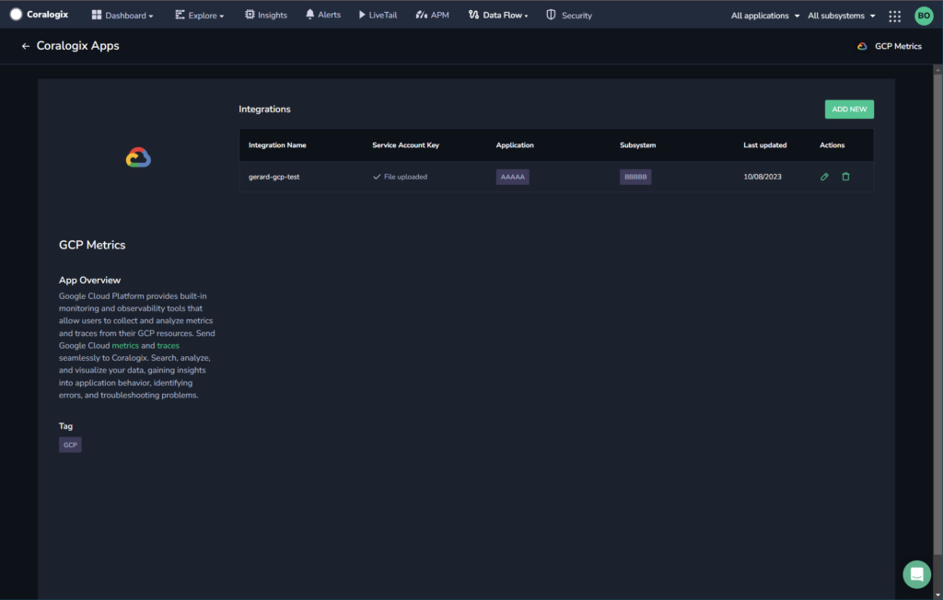Image resolution: width=943 pixels, height=600 pixels.
Task: Click the page vertical scrollbar
Action: (x=937, y=314)
